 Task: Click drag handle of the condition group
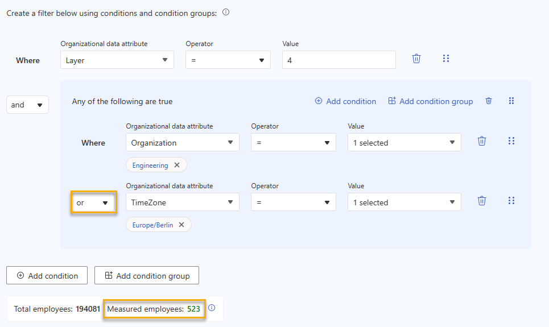pyautogui.click(x=511, y=101)
